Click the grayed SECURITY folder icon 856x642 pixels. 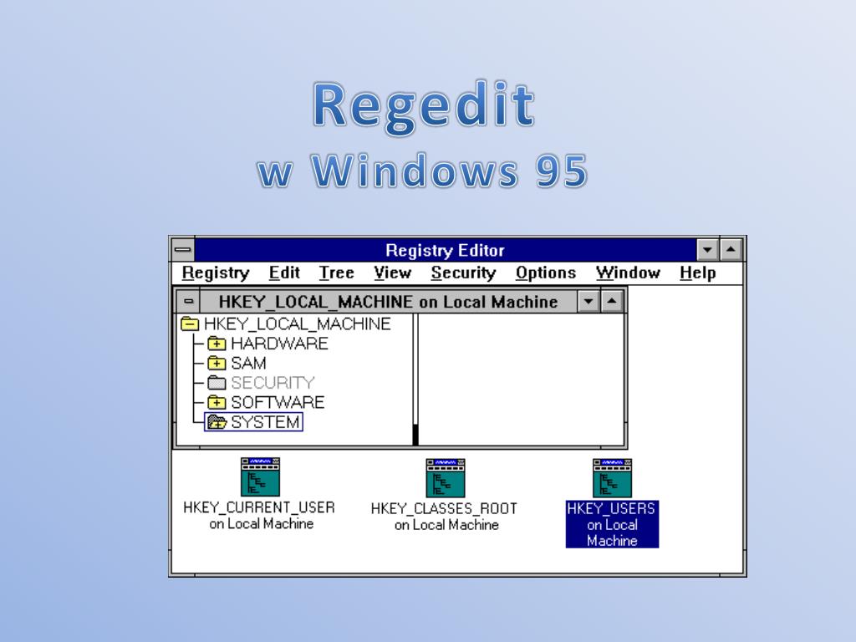[217, 383]
